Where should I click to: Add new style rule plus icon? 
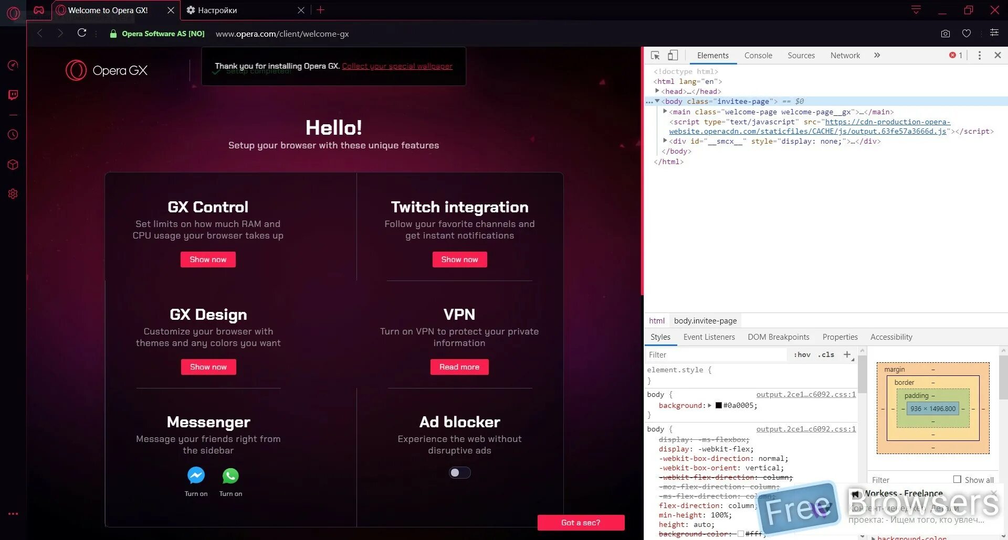[x=847, y=354]
